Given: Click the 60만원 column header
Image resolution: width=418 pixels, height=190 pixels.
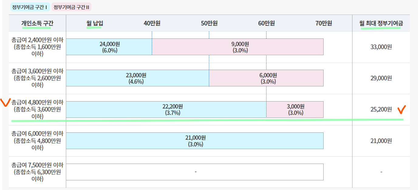Looking at the screenshot, I should pyautogui.click(x=267, y=23).
